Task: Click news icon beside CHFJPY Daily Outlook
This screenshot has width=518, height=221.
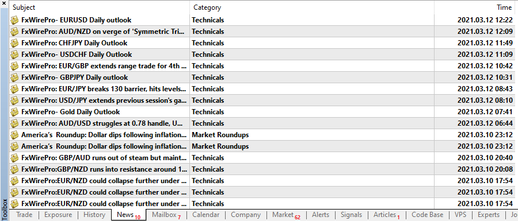Action: pos(14,43)
